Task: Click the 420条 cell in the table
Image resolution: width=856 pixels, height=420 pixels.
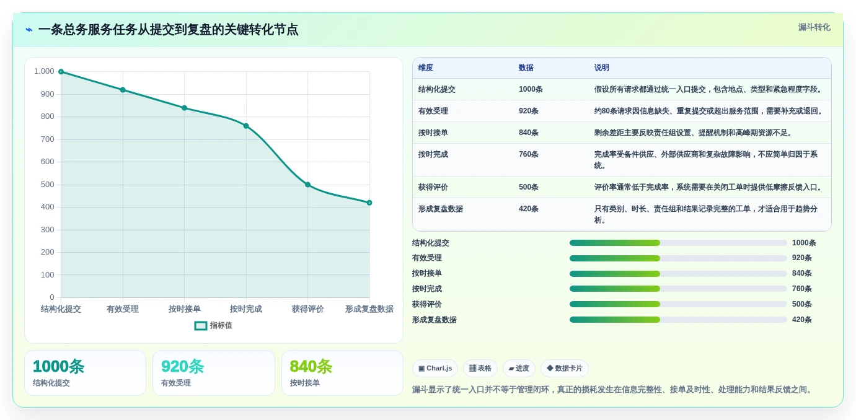Action: pos(529,209)
